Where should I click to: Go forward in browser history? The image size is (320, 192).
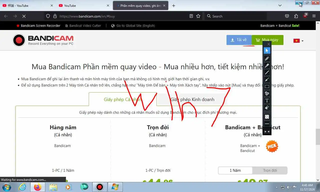tap(15, 16)
